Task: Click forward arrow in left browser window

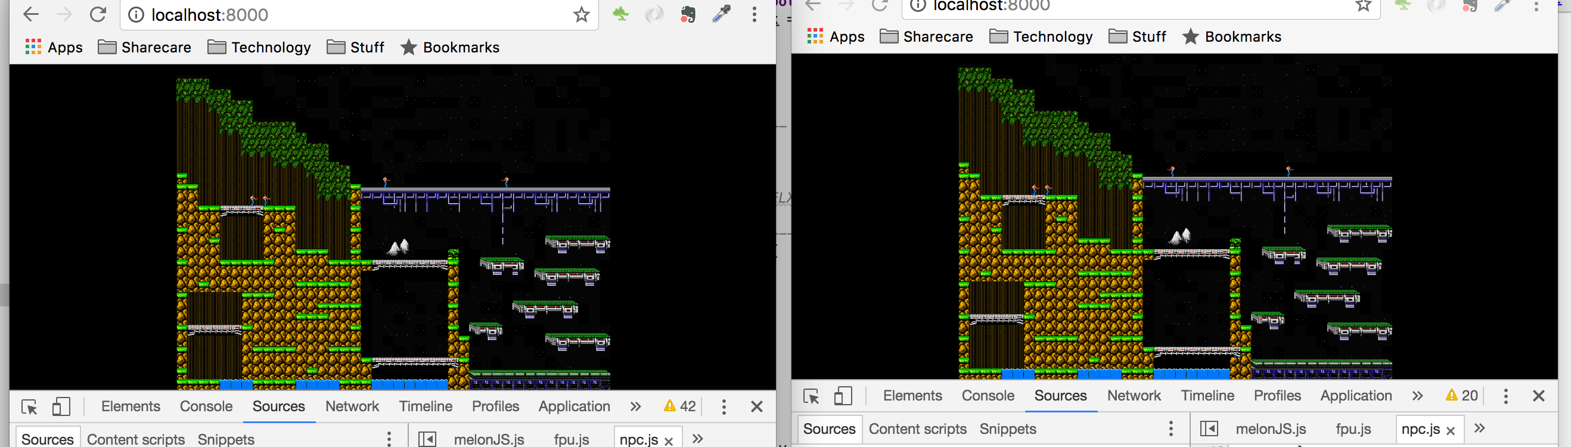Action: pyautogui.click(x=64, y=15)
